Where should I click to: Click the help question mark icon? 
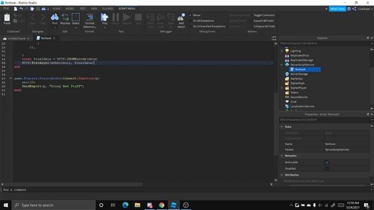[x=349, y=9]
